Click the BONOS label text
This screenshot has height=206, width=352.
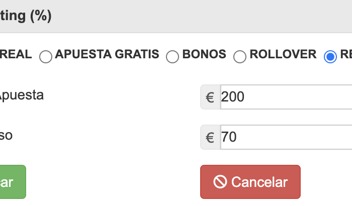pos(204,54)
